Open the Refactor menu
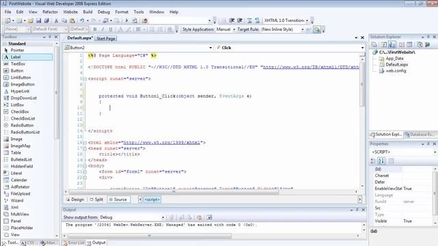The height and width of the screenshot is (246, 438). click(x=50, y=12)
